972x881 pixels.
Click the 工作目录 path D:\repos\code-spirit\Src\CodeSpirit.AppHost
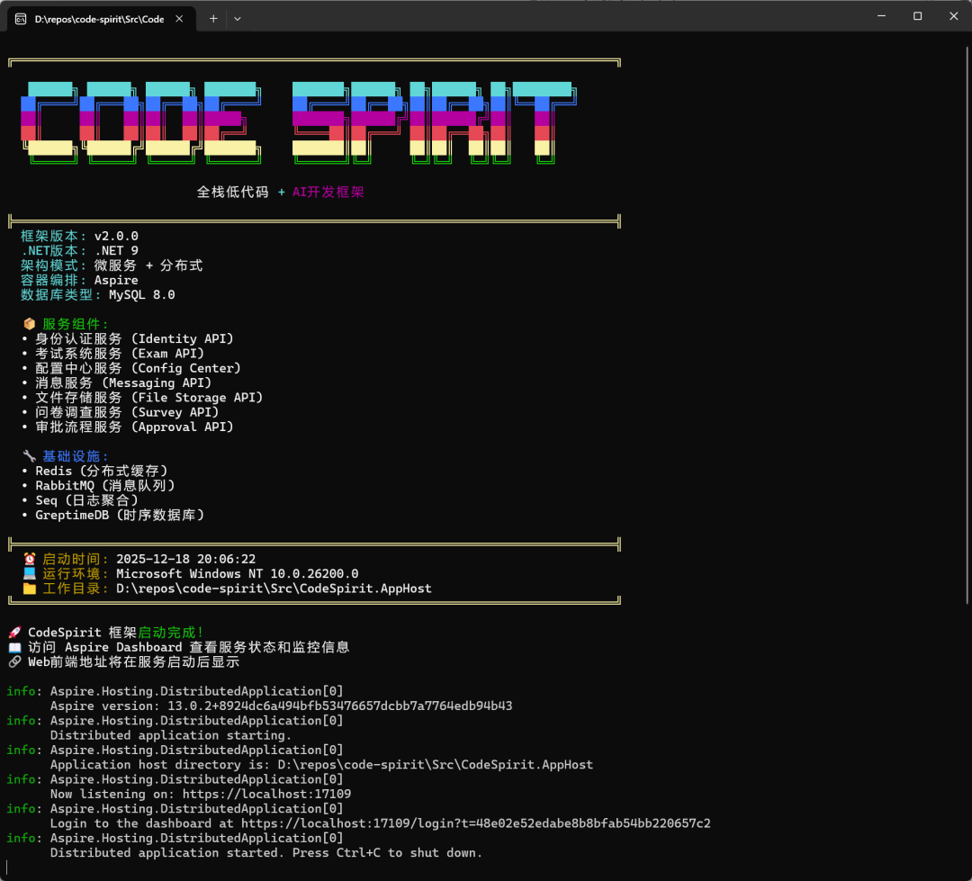click(274, 589)
